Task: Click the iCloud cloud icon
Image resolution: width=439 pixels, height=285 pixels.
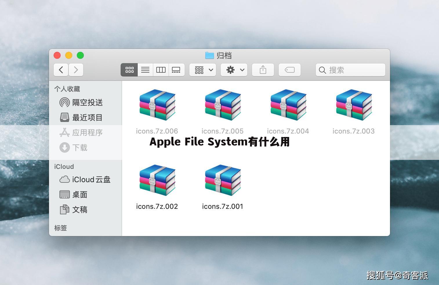Action: pos(64,180)
